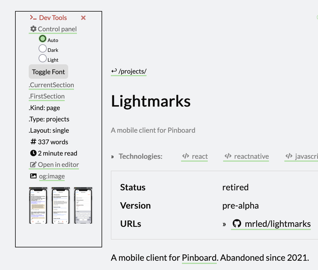Click the react technology tag
Viewport: 318px width, 270px height.
[x=195, y=156]
